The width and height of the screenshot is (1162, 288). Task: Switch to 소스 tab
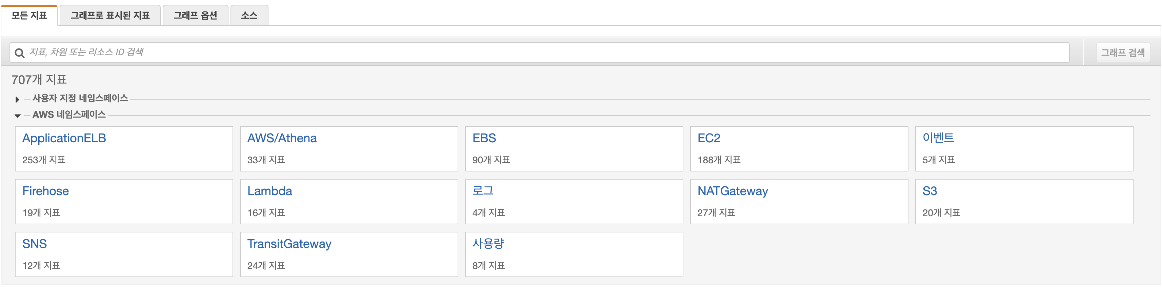(249, 15)
